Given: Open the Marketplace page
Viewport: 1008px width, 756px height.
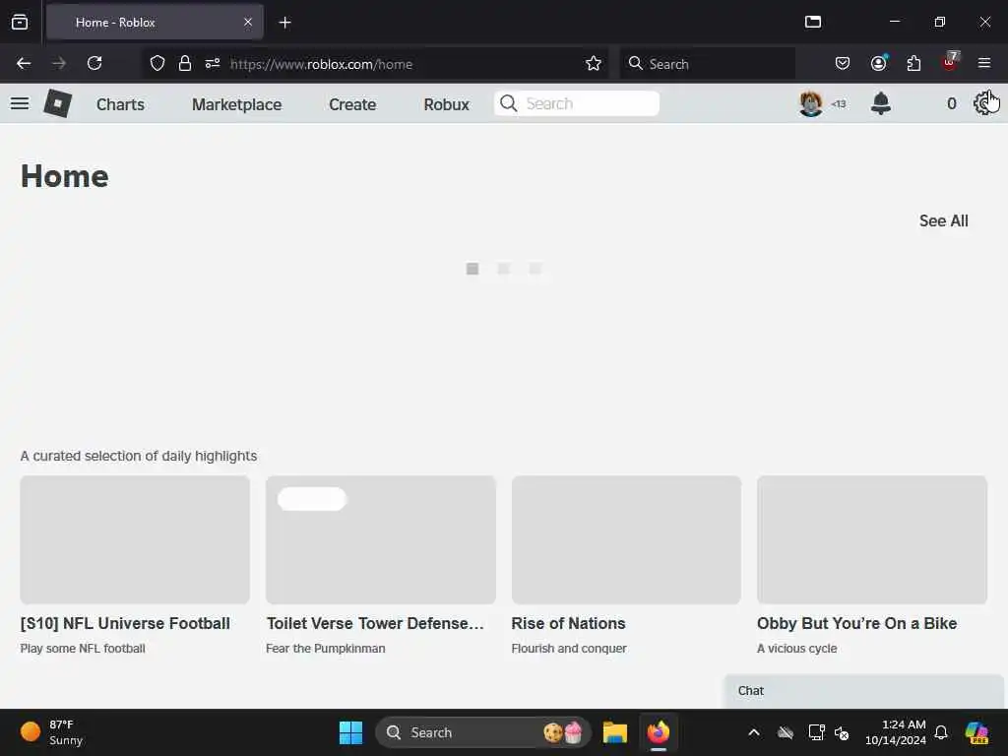Looking at the screenshot, I should coord(236,104).
